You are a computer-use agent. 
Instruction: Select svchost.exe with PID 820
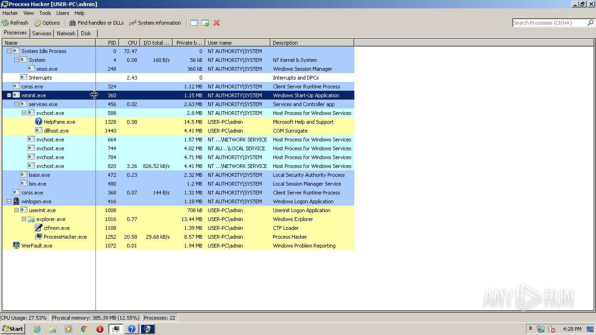(178, 166)
